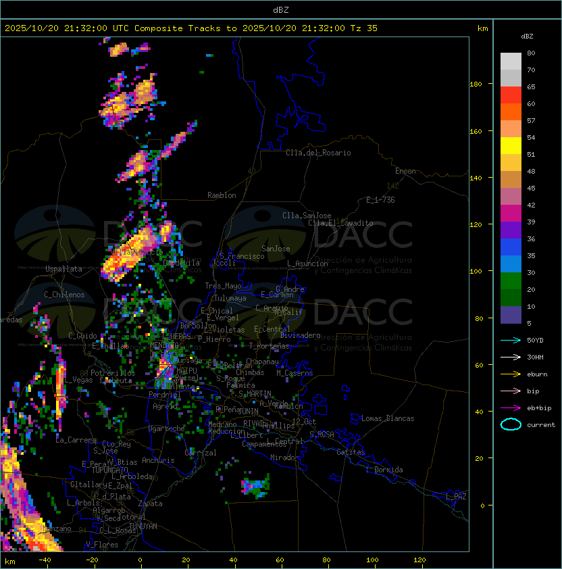Click the isolated radar echo cell south of Mirador
This screenshot has width=562, height=569.
point(255,486)
